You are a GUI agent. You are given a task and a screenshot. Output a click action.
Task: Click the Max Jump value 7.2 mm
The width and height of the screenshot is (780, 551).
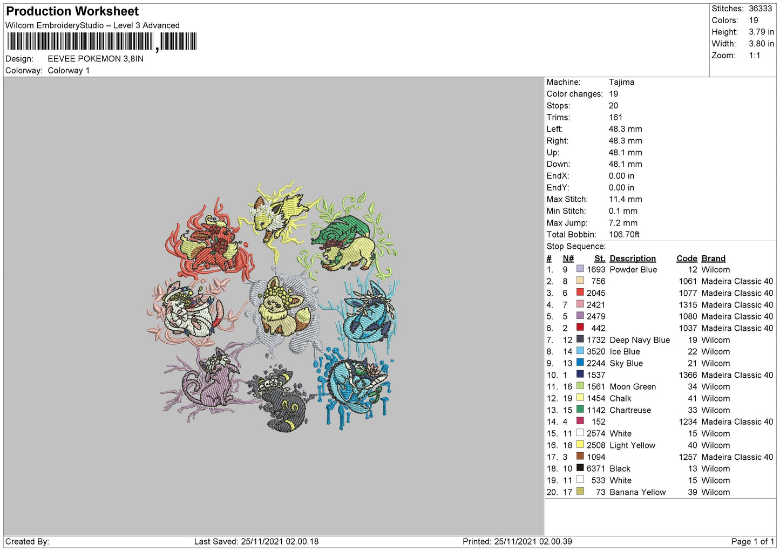tap(623, 223)
